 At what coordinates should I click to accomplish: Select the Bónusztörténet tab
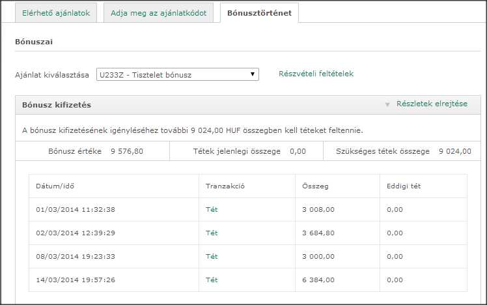click(259, 13)
